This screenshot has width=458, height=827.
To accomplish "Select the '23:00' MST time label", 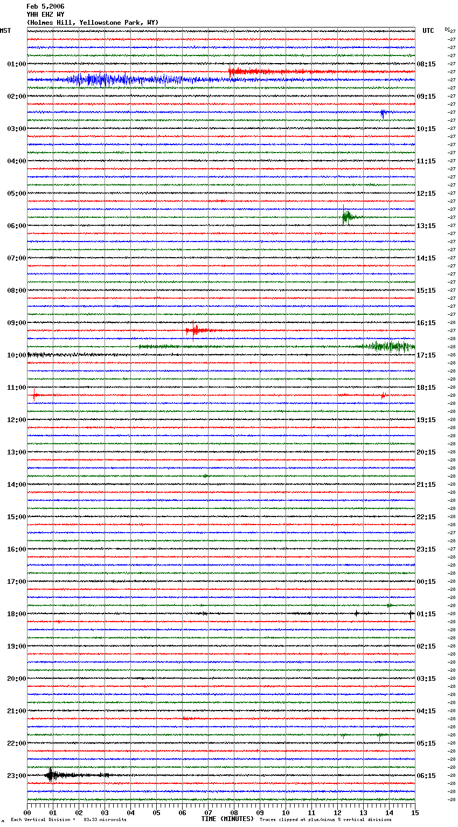I will pyautogui.click(x=17, y=776).
